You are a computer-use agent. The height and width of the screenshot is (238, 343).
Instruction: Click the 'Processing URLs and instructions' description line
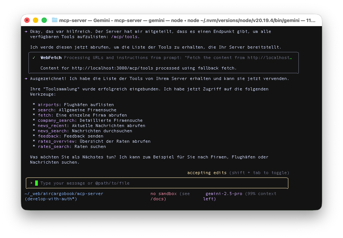click(x=178, y=58)
